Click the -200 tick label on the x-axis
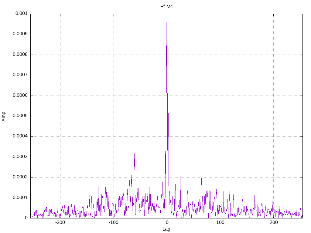311x233 pixels. coord(60,222)
